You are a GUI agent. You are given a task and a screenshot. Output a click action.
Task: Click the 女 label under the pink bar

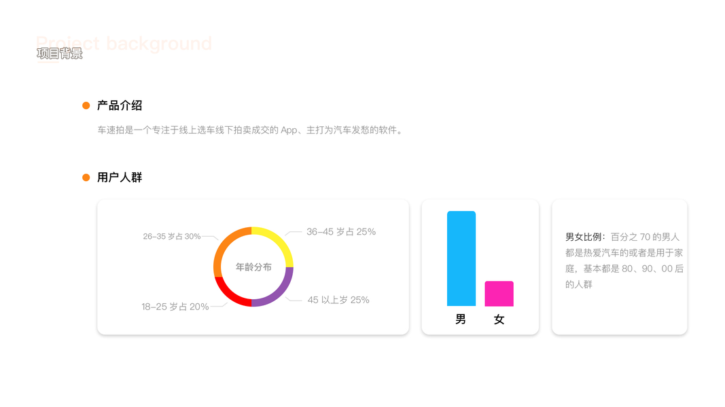[x=499, y=319]
